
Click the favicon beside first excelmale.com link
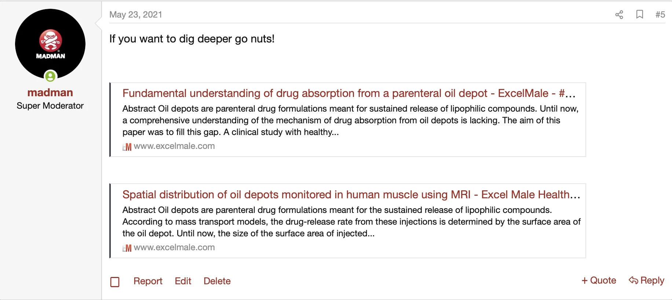pos(127,147)
